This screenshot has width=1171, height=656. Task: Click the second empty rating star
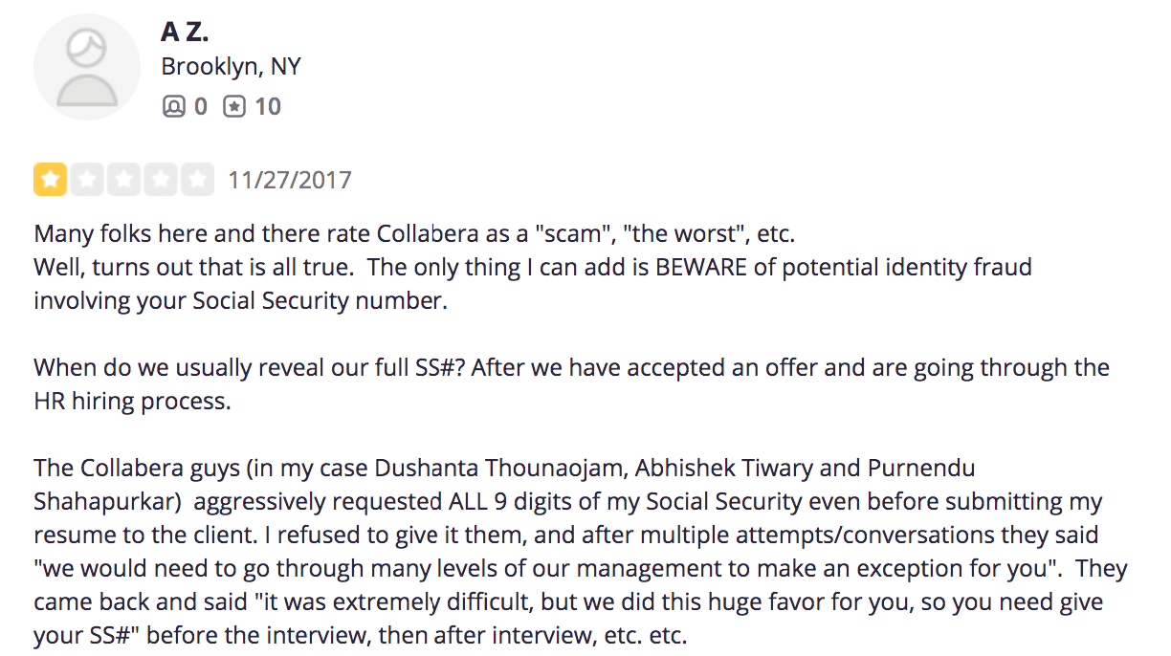point(87,180)
